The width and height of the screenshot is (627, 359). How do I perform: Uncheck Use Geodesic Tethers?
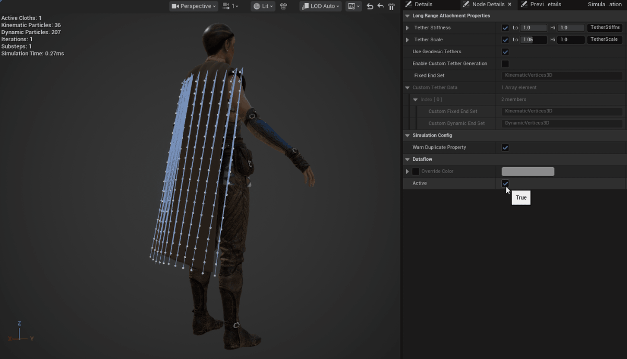505,52
